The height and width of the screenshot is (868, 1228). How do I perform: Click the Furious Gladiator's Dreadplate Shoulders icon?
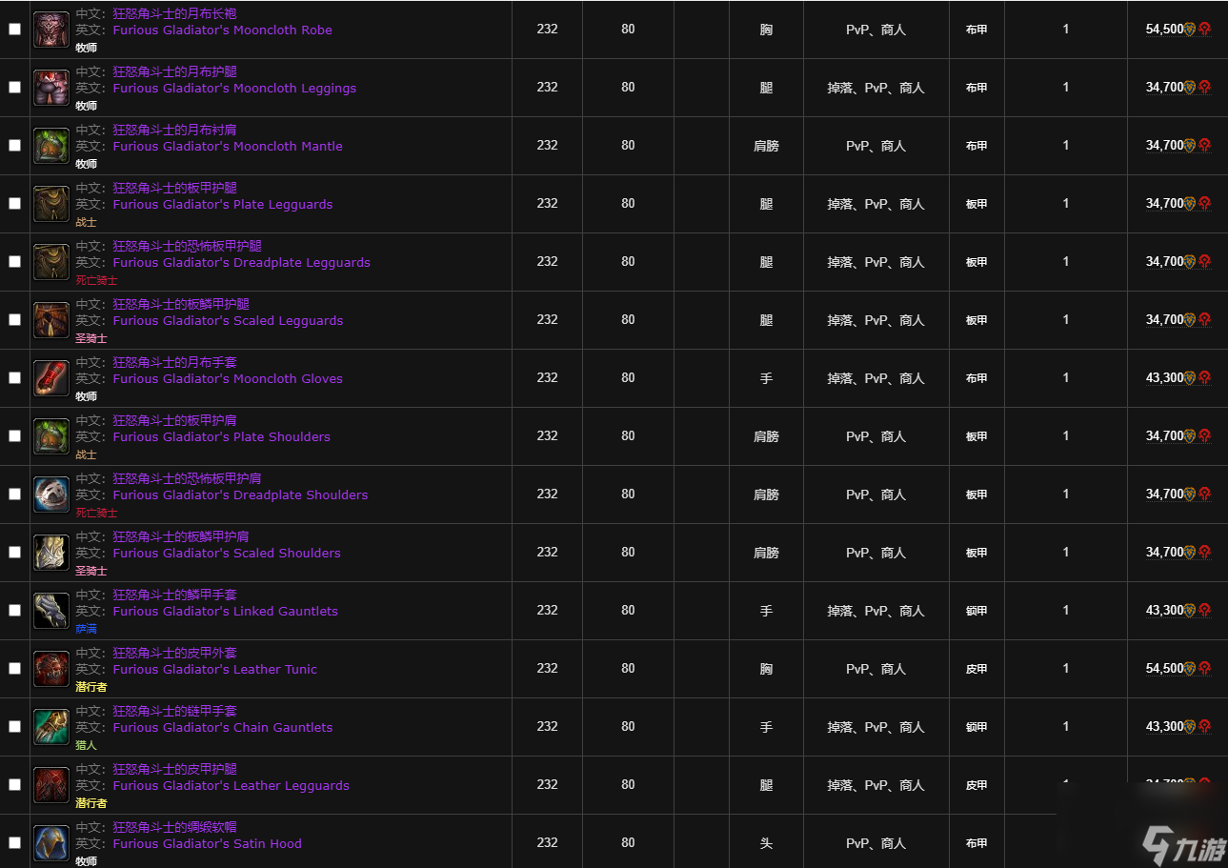(x=51, y=495)
